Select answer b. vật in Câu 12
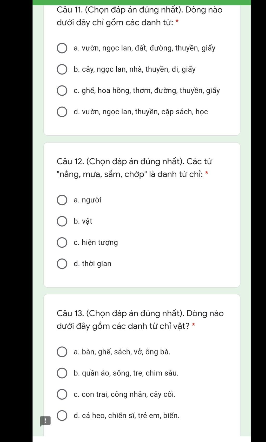266x442 pixels. tap(62, 221)
